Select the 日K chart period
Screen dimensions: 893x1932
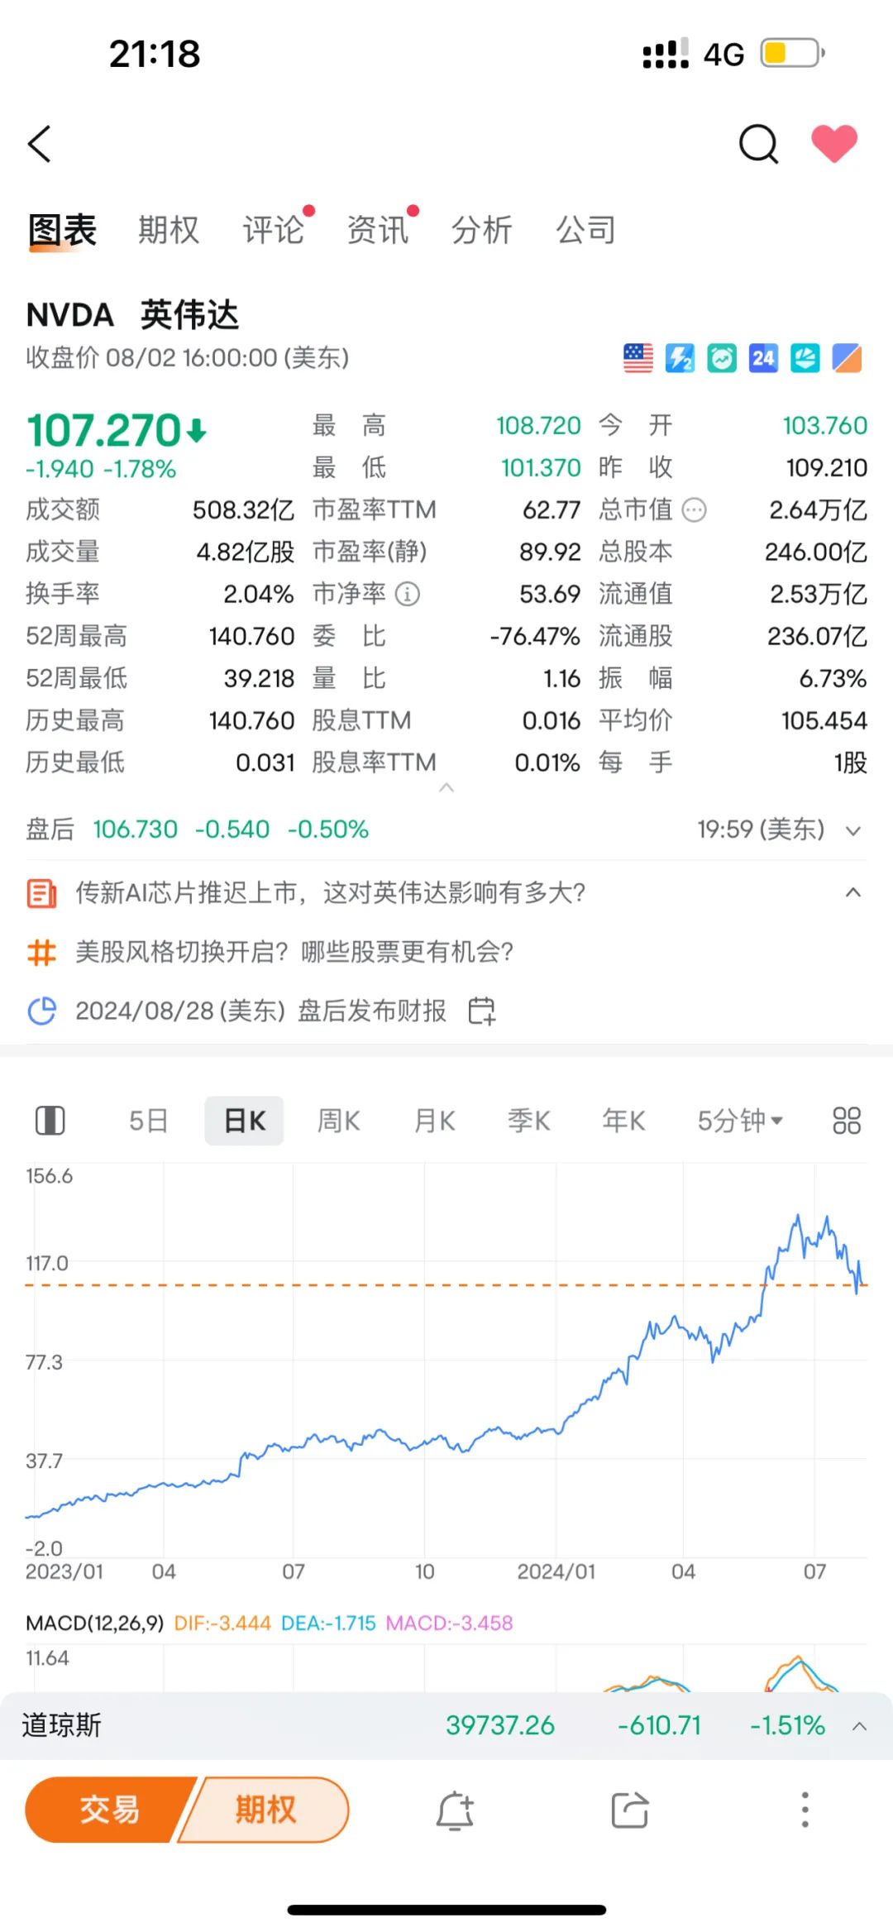coord(245,1121)
